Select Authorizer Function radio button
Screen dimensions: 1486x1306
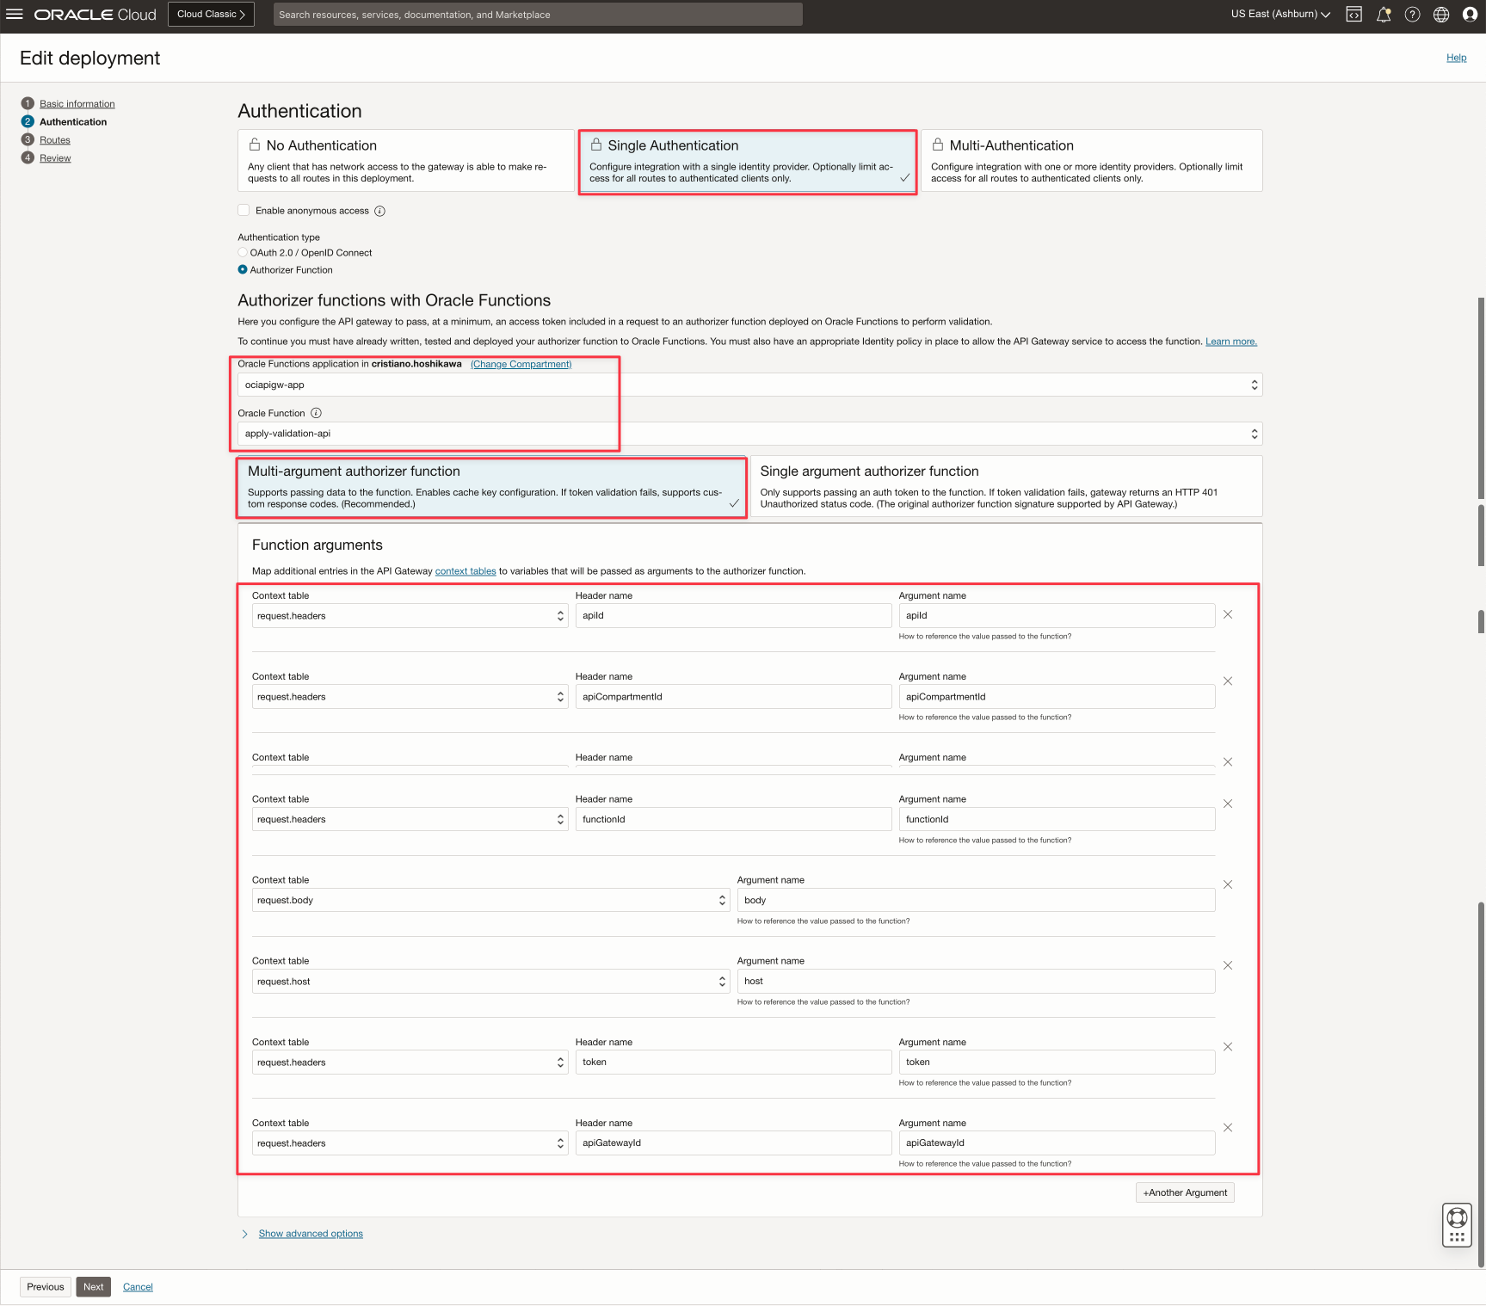tap(243, 270)
